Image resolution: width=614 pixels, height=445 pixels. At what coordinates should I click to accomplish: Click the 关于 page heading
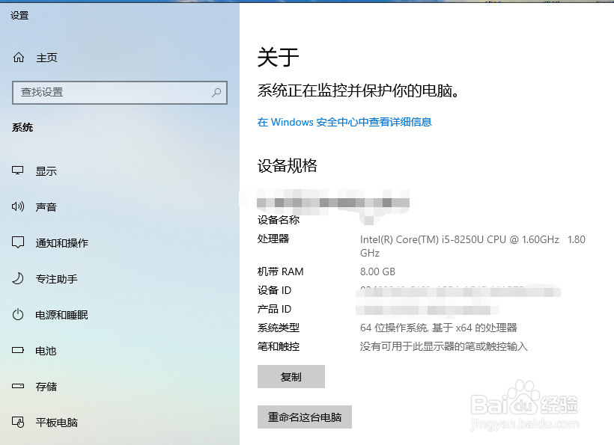pyautogui.click(x=279, y=57)
